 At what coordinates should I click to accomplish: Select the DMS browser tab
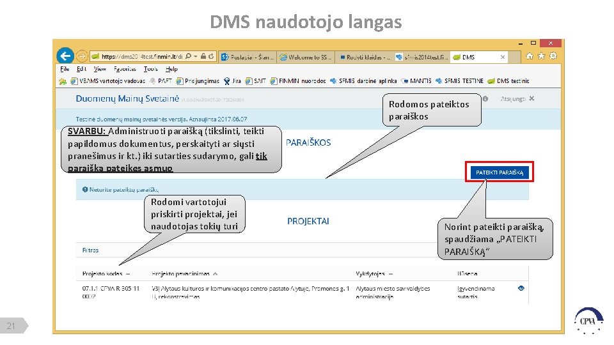[474, 57]
